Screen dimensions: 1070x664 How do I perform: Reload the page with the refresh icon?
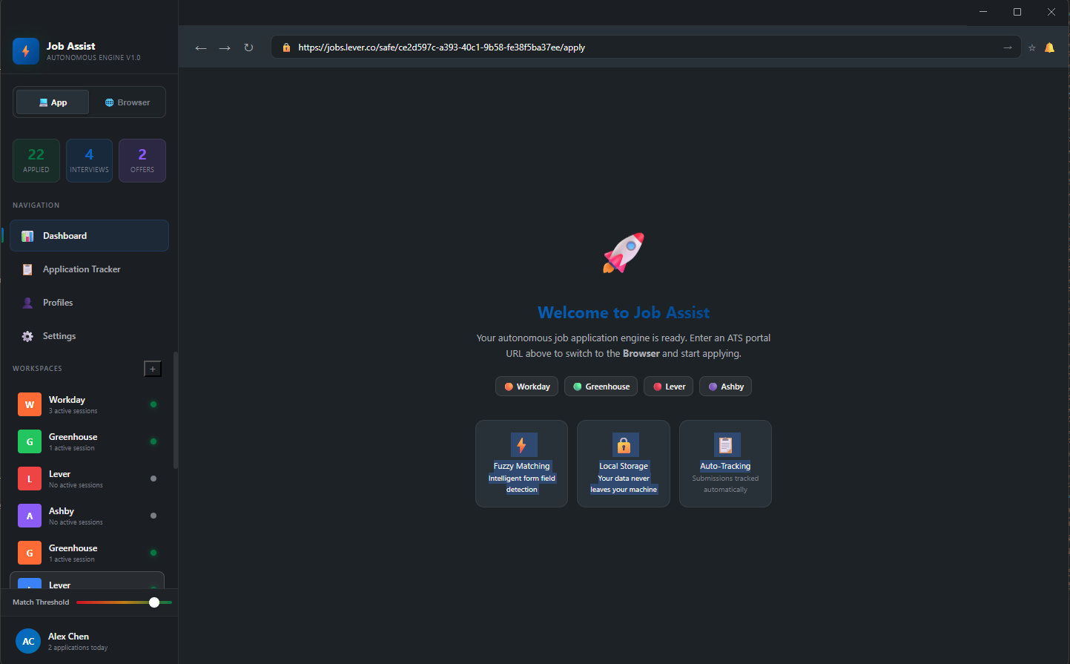pyautogui.click(x=248, y=47)
